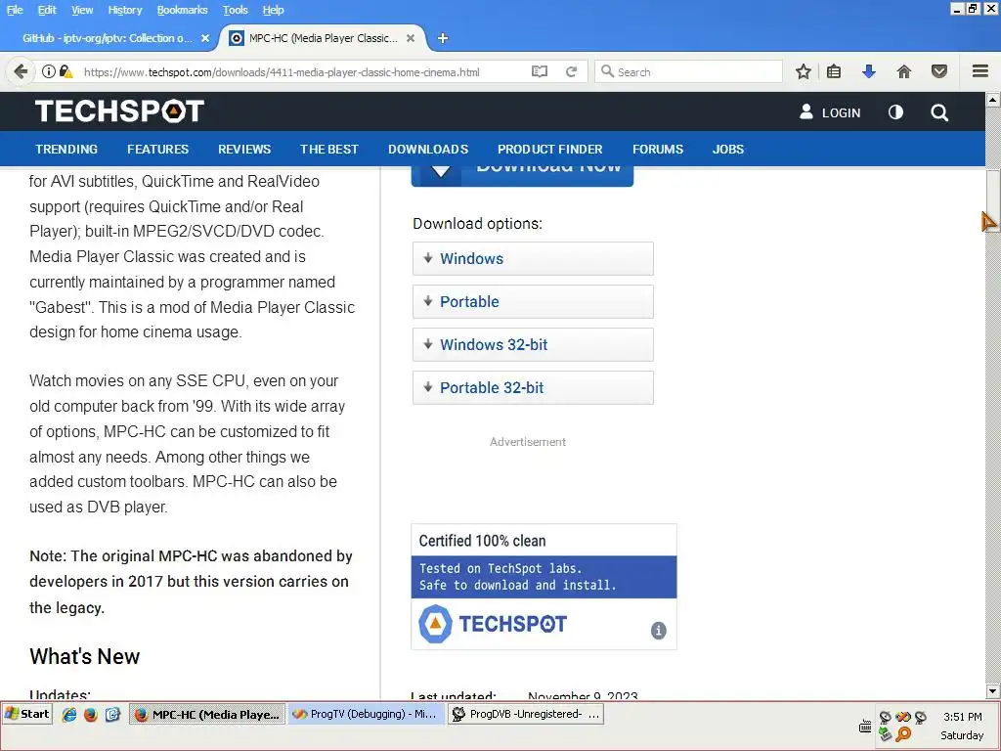1001x751 pixels.
Task: Click the Download Now button
Action: point(522,176)
